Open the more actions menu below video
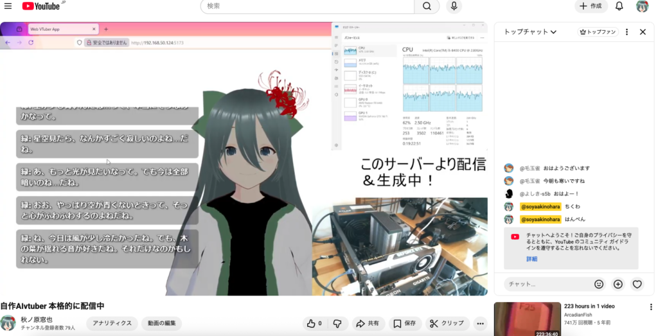The height and width of the screenshot is (336, 658). (x=480, y=323)
